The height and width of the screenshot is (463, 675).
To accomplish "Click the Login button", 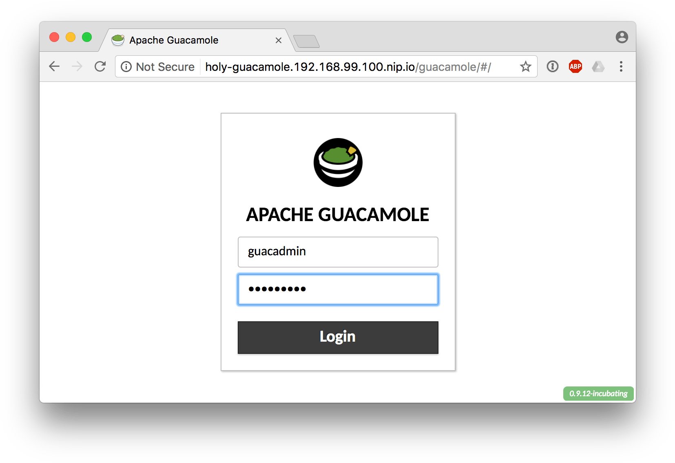I will [338, 338].
